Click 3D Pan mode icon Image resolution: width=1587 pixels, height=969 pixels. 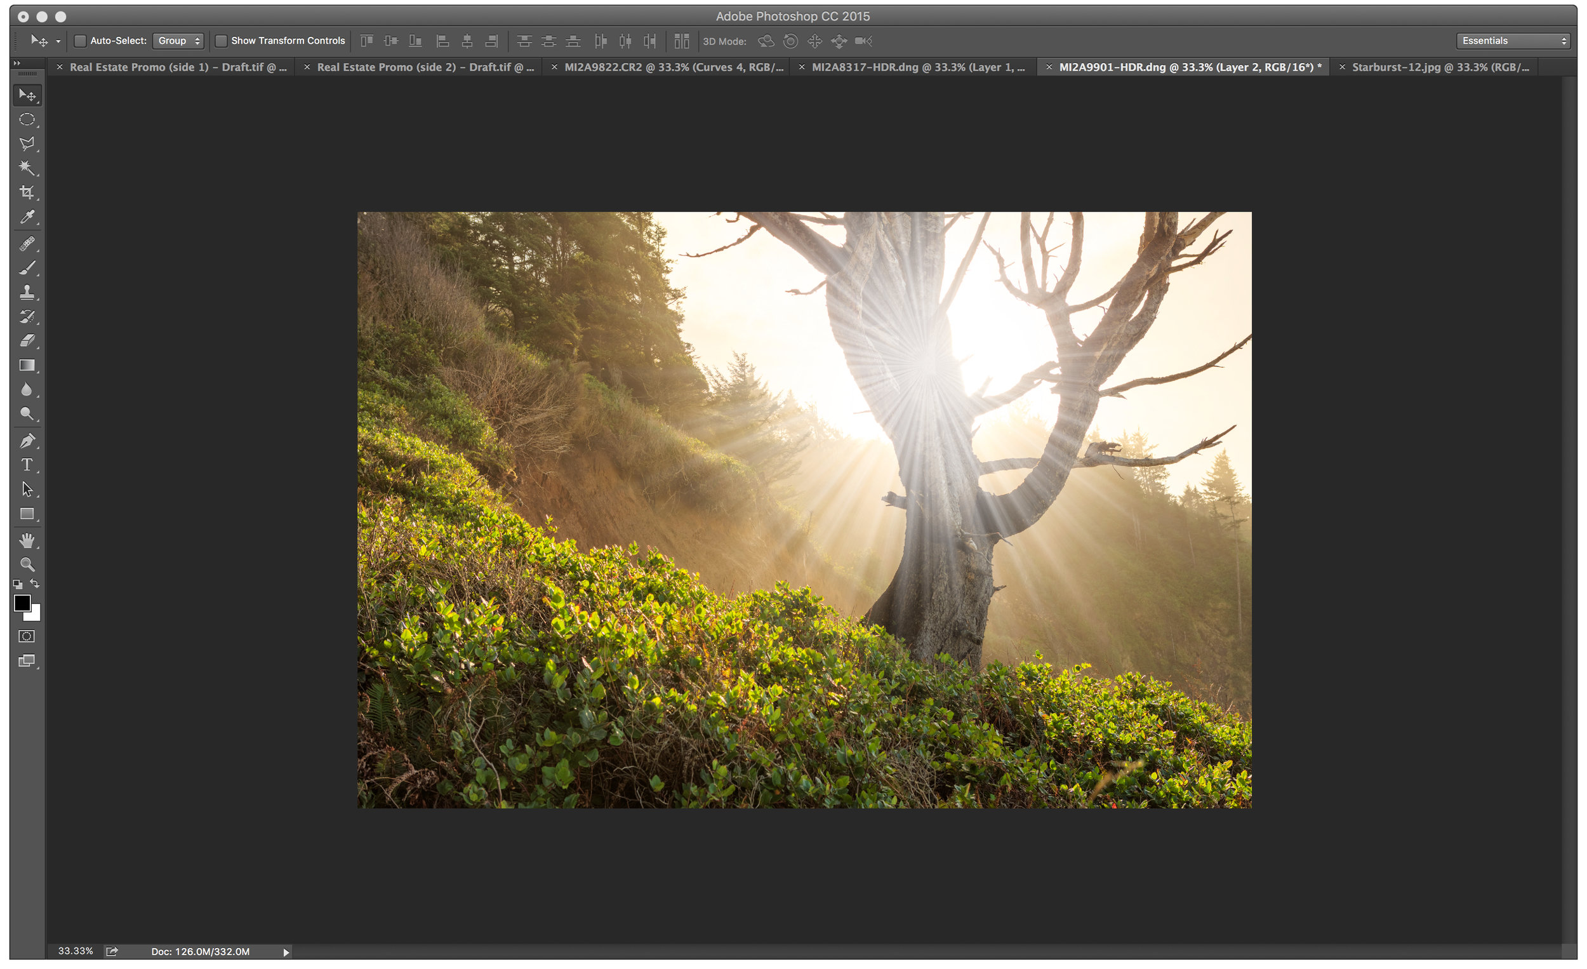click(814, 41)
